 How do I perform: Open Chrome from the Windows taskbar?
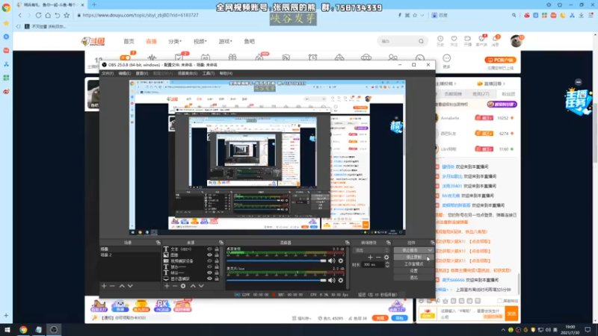coord(23,329)
